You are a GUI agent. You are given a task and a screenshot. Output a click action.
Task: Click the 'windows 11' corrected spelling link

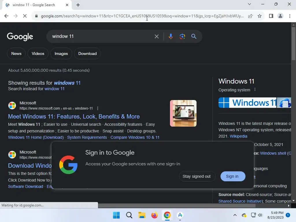tap(67, 83)
